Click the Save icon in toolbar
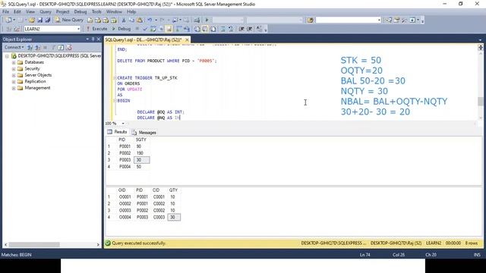 point(40,20)
